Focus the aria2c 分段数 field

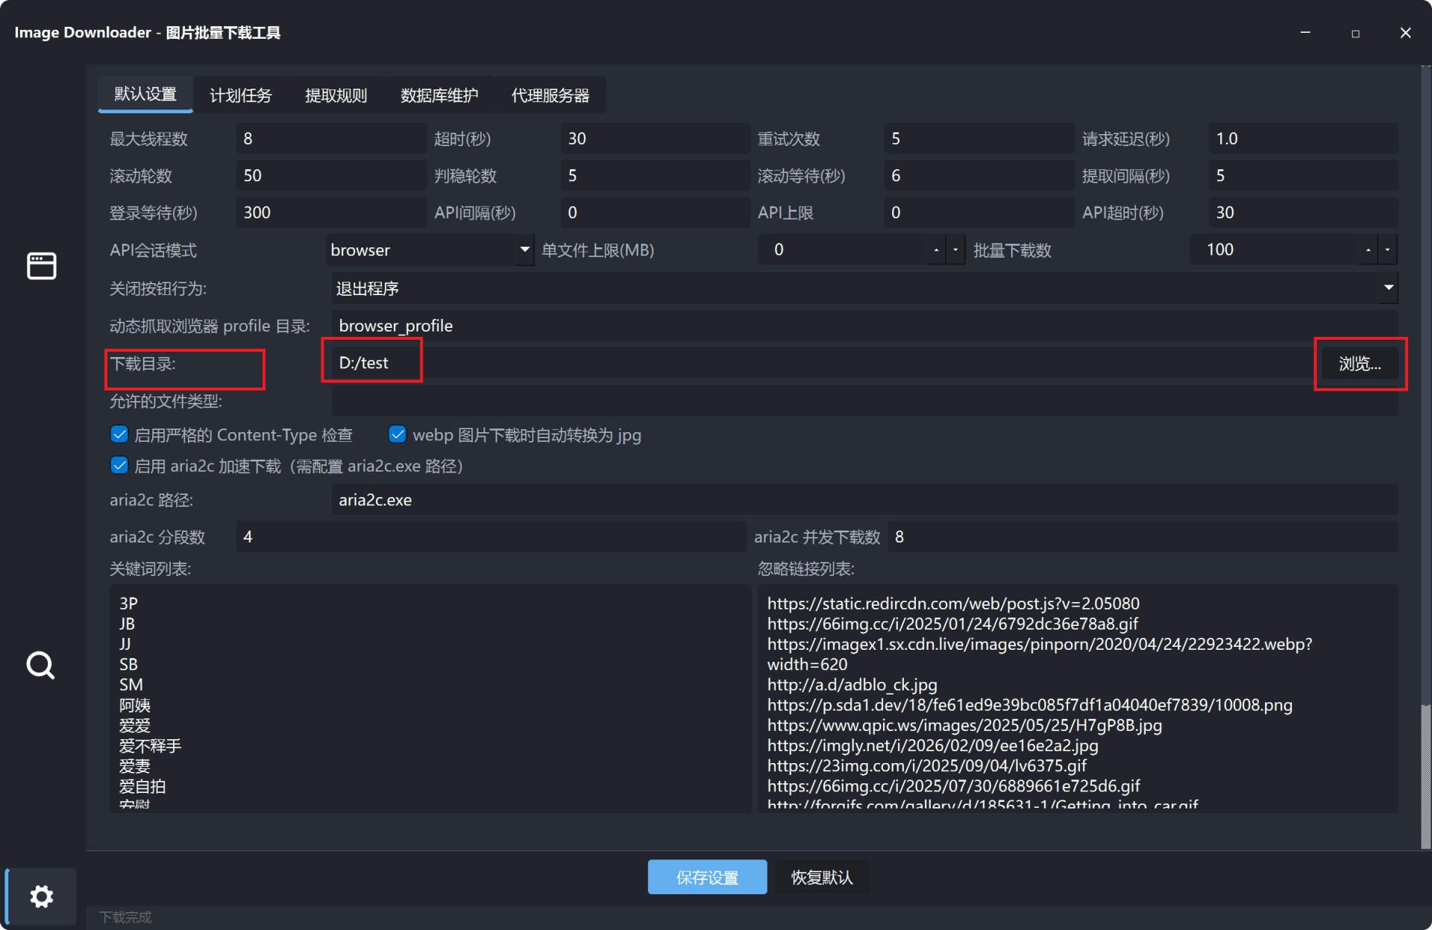[x=491, y=537]
